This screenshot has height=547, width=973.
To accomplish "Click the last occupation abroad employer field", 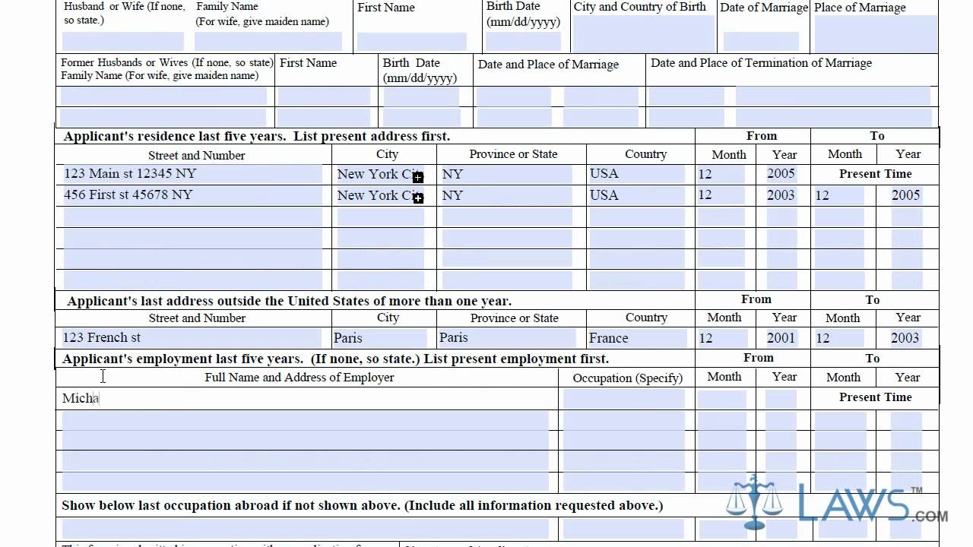I will (305, 530).
